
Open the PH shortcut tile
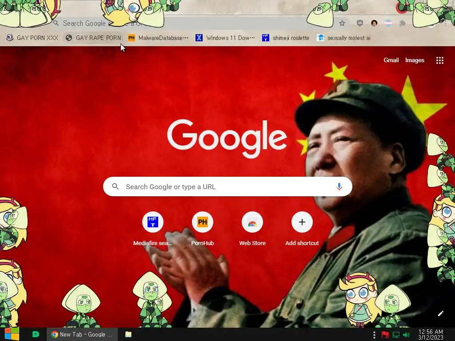[202, 229]
